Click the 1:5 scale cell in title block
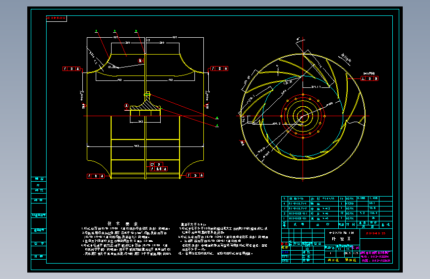 356,253
